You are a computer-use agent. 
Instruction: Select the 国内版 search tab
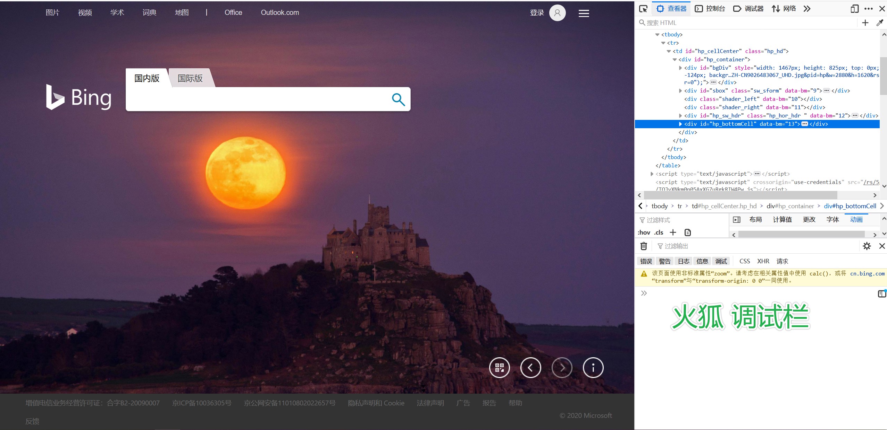click(147, 78)
